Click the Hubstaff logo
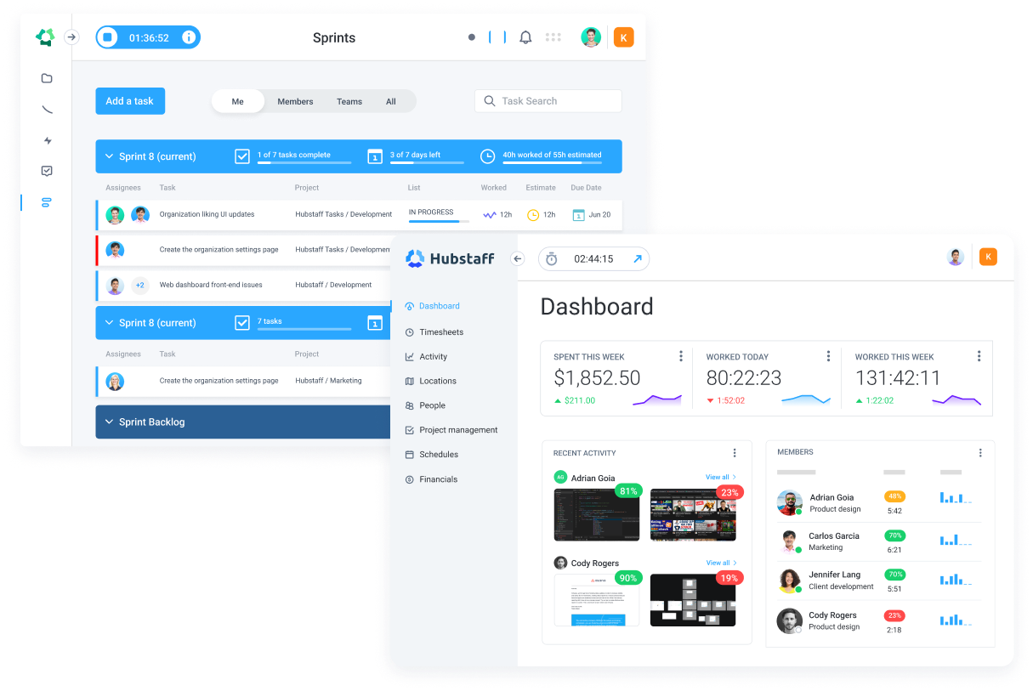Viewport: 1033px width, 691px height. pyautogui.click(x=450, y=258)
